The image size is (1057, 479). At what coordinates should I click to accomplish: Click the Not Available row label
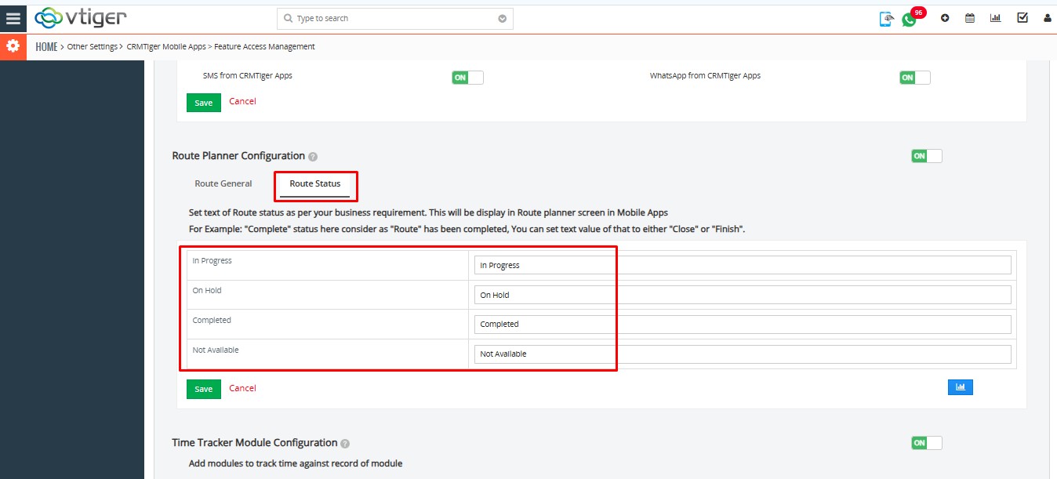216,350
